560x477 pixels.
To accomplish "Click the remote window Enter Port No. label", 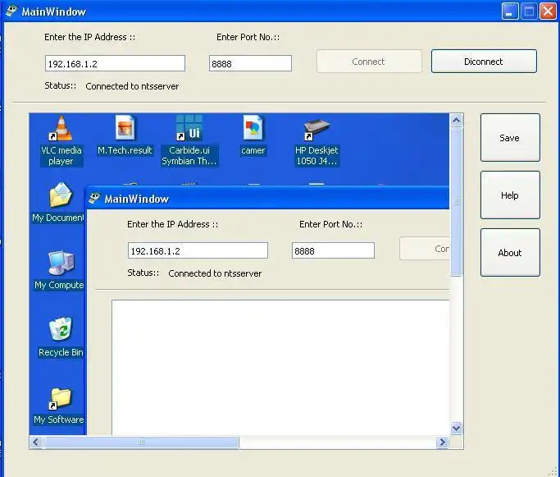I will [x=331, y=224].
